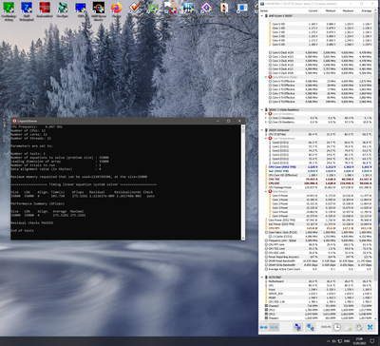Expand Core C0 Residency row

point(266,114)
